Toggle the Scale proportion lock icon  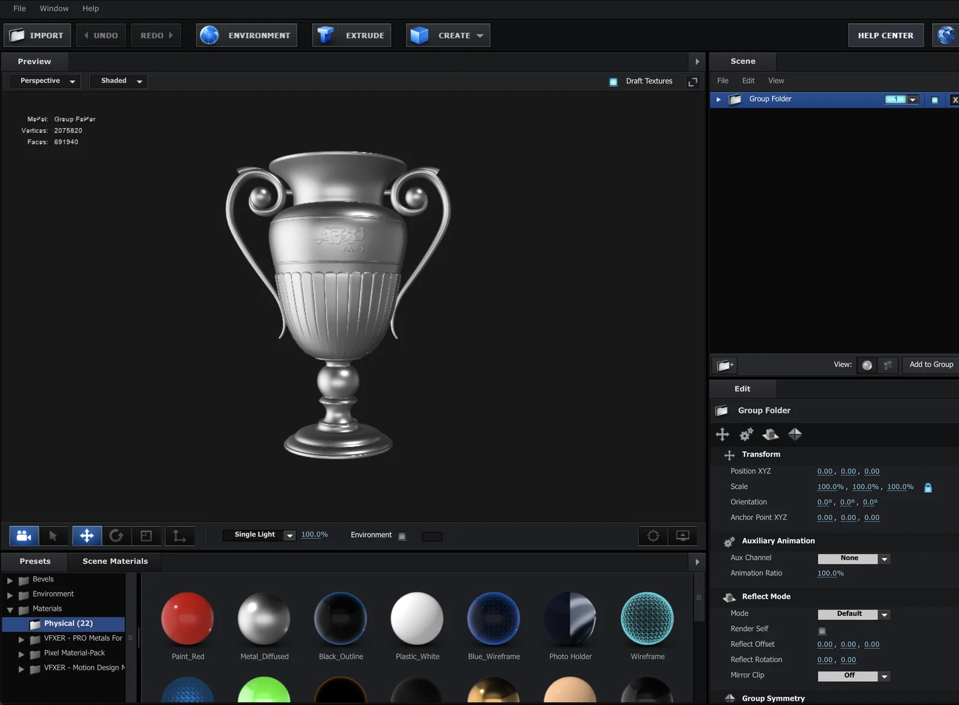point(928,487)
